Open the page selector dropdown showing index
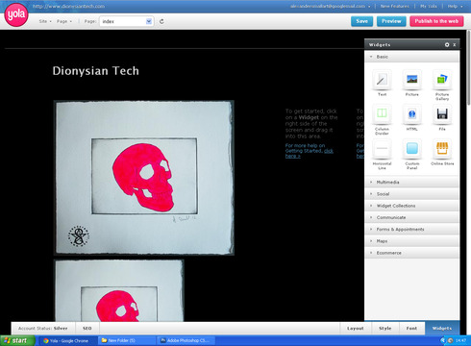Image resolution: width=471 pixels, height=346 pixels. [x=127, y=21]
